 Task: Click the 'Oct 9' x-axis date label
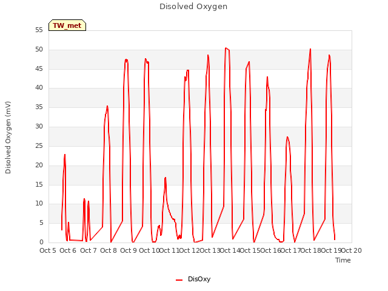pos(129,250)
